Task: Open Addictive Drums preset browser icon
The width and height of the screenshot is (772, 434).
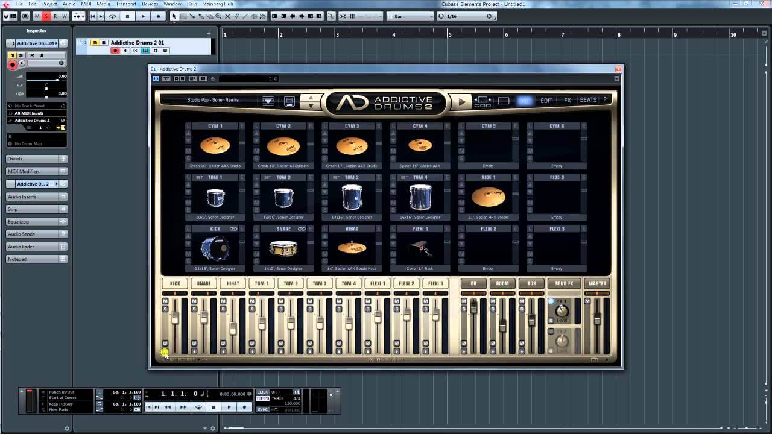Action: pos(268,101)
